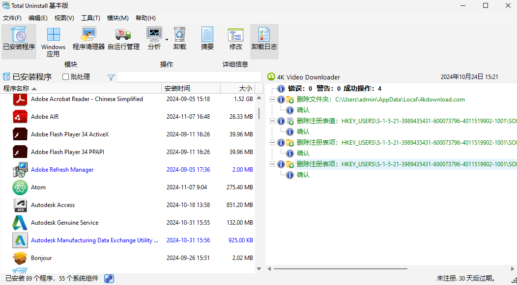Sort by 安装时间 column header
Screen dimensions: 517x285
191,88
